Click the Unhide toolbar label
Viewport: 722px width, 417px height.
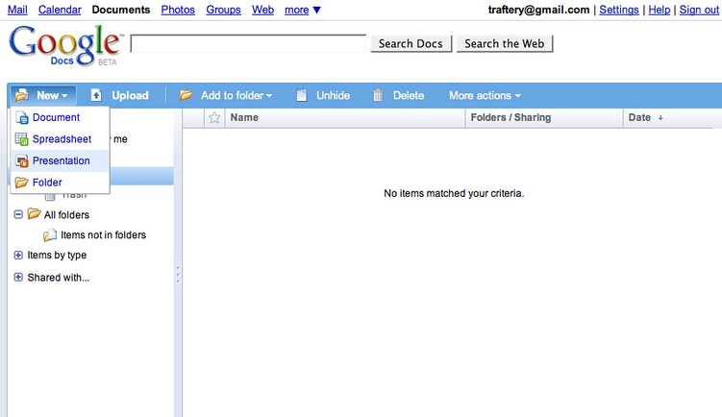[x=333, y=95]
